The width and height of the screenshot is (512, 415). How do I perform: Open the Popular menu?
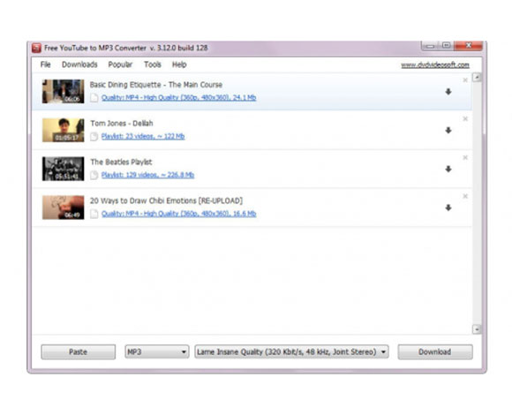tap(120, 64)
